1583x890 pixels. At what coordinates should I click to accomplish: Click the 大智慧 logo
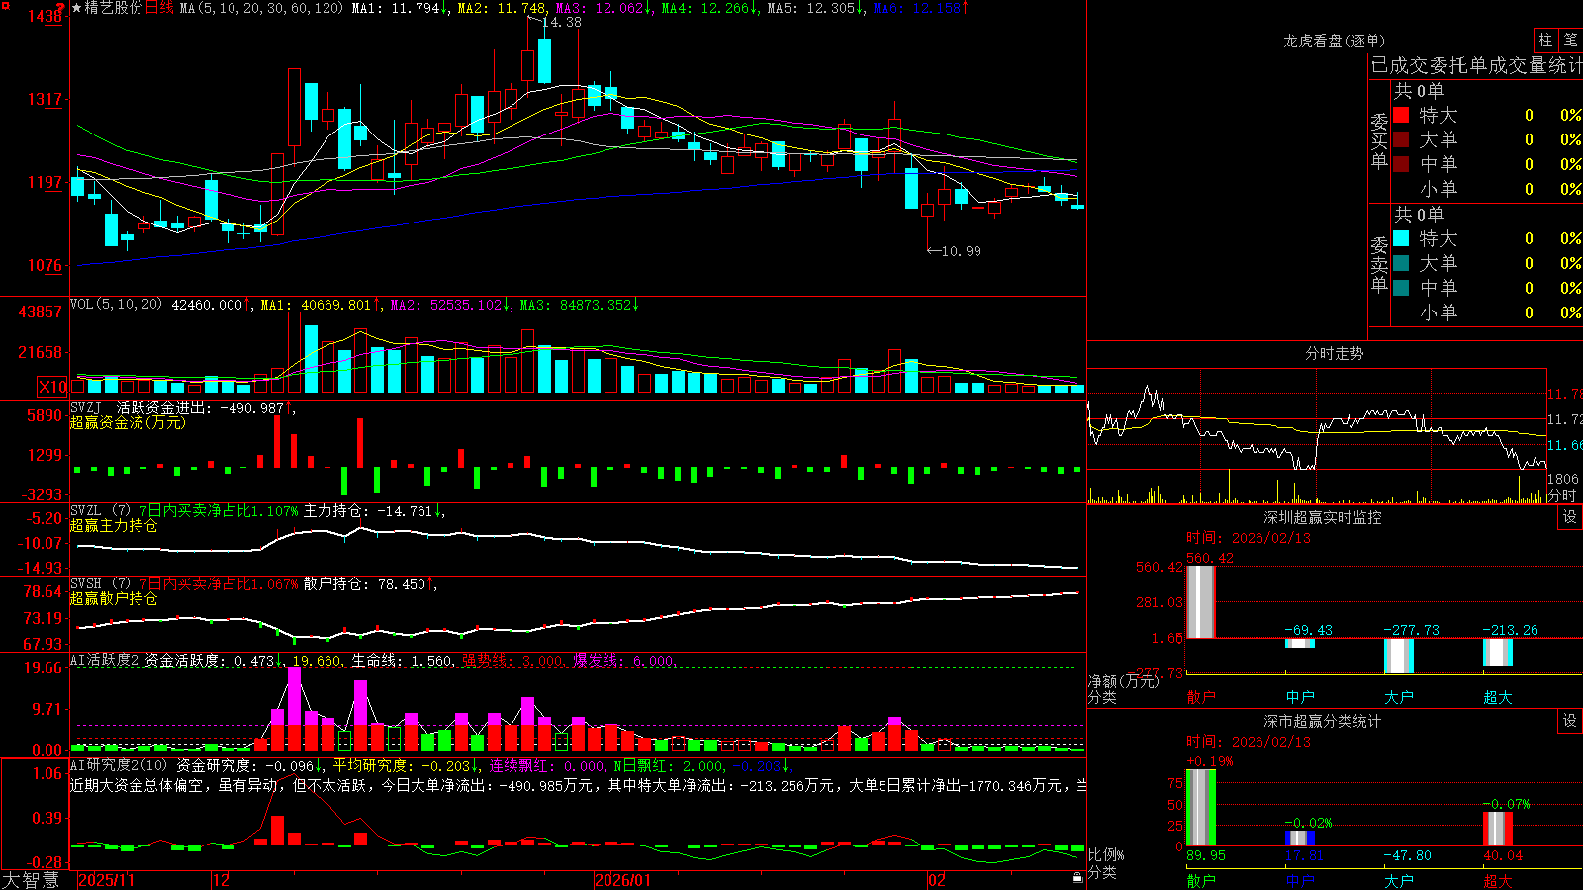31,879
